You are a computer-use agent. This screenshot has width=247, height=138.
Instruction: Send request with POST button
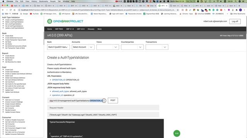(113, 100)
